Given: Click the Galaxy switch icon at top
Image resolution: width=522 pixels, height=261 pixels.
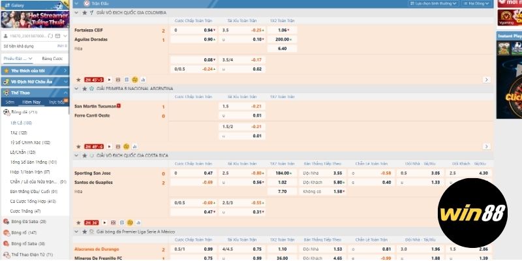Looking at the screenshot, I should [7, 5].
